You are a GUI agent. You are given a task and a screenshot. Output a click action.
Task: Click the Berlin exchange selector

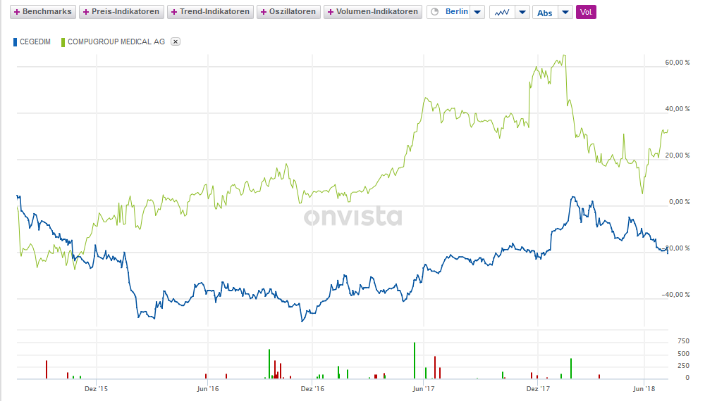coord(456,12)
